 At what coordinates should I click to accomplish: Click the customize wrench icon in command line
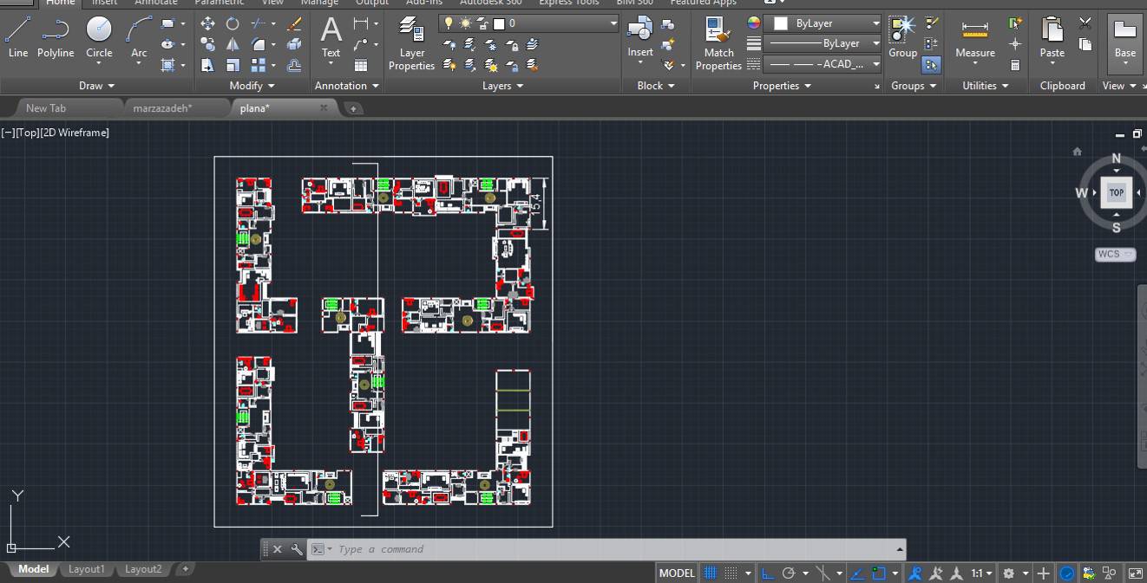pos(297,549)
